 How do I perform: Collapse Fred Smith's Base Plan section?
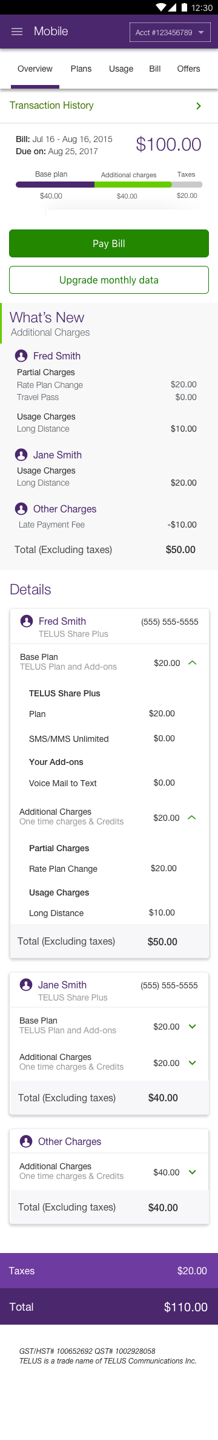coord(193,663)
